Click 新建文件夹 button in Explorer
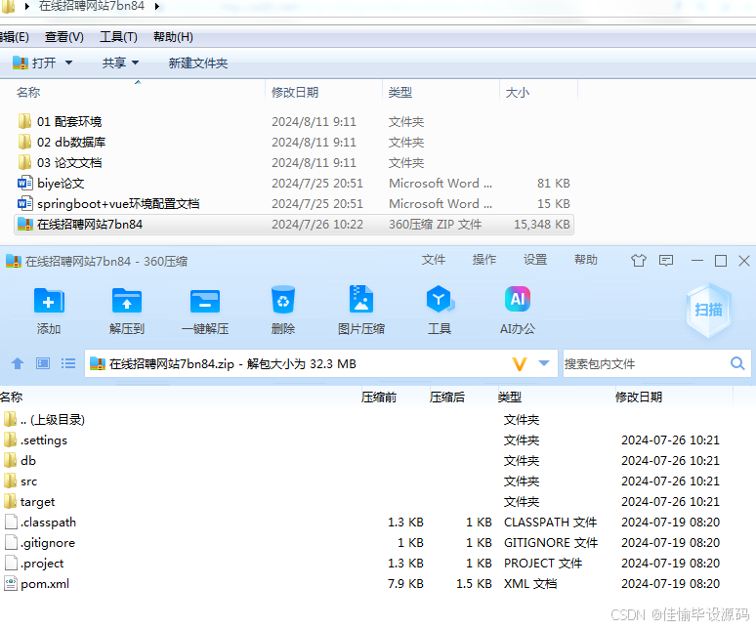This screenshot has height=628, width=756. click(x=198, y=63)
